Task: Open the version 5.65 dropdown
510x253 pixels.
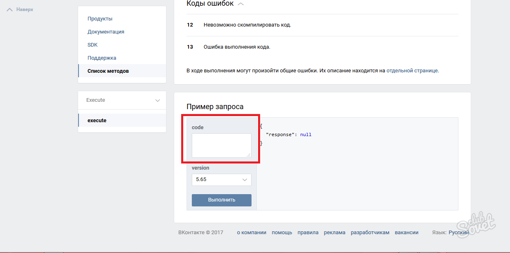Action: [x=221, y=179]
